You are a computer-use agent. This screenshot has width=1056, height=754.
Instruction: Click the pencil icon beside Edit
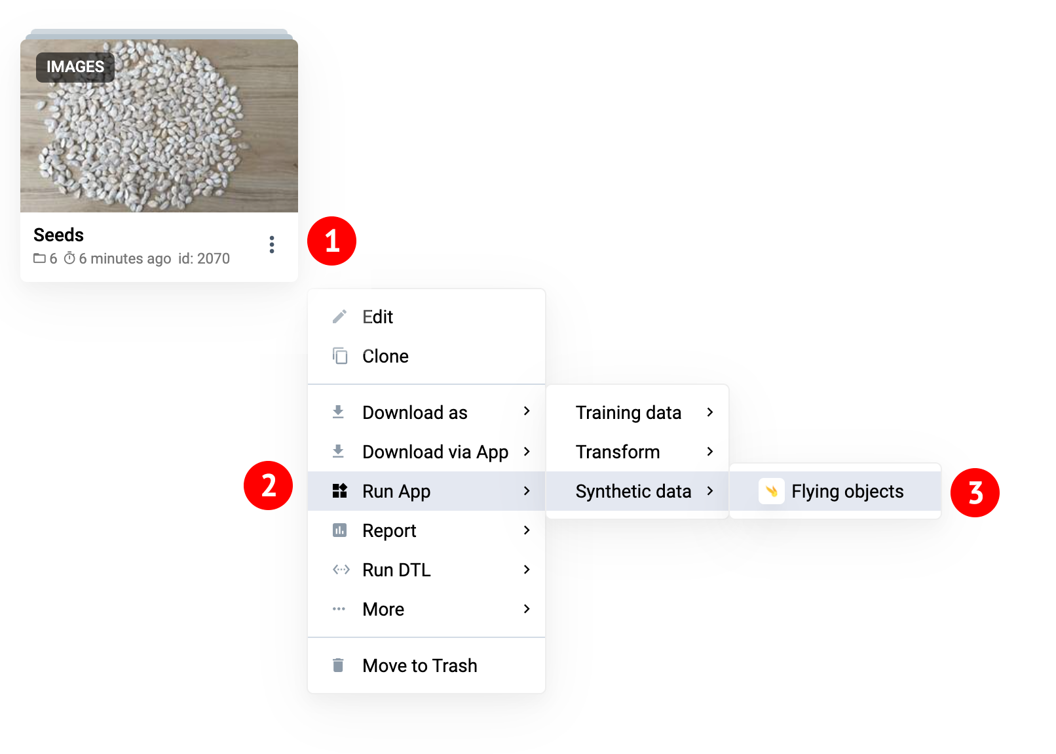pyautogui.click(x=339, y=317)
